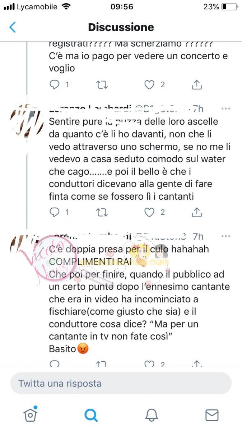Tap the 'Discussione' header title
This screenshot has width=242, height=431.
coord(121,27)
